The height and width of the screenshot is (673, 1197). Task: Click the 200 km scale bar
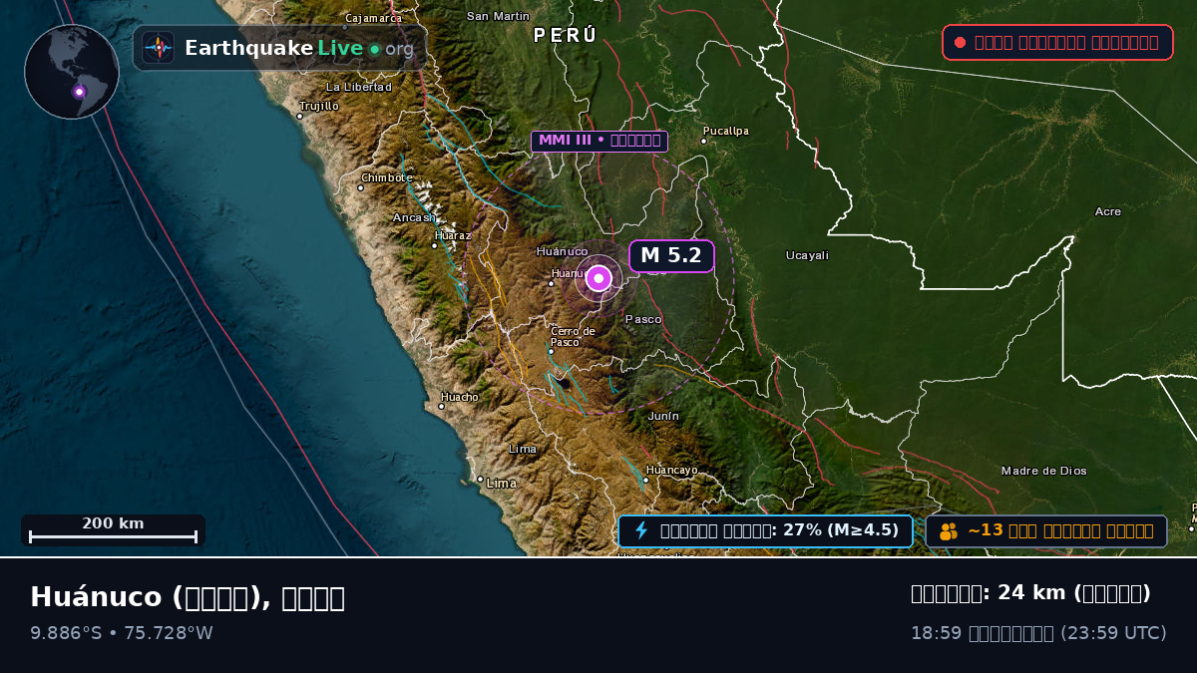tap(113, 530)
